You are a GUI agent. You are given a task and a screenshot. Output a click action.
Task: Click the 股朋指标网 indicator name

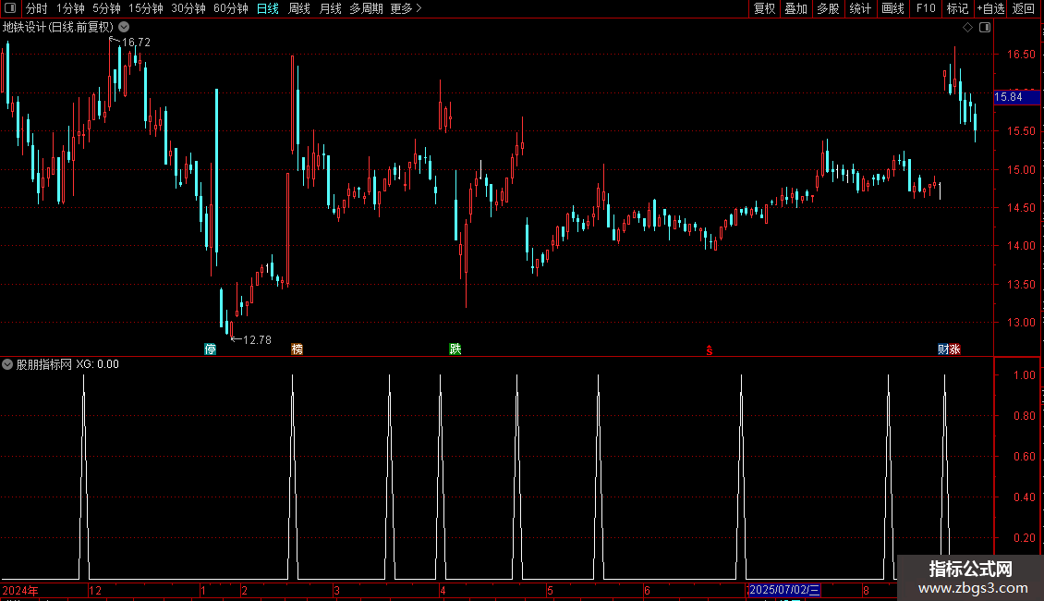(x=44, y=364)
